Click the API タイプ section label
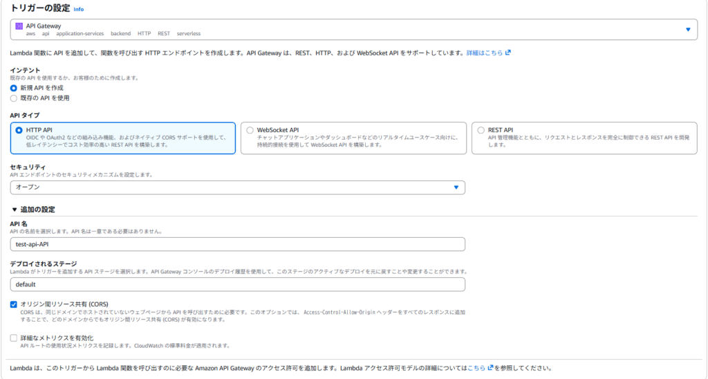This screenshot has height=379, width=708. coord(25,115)
